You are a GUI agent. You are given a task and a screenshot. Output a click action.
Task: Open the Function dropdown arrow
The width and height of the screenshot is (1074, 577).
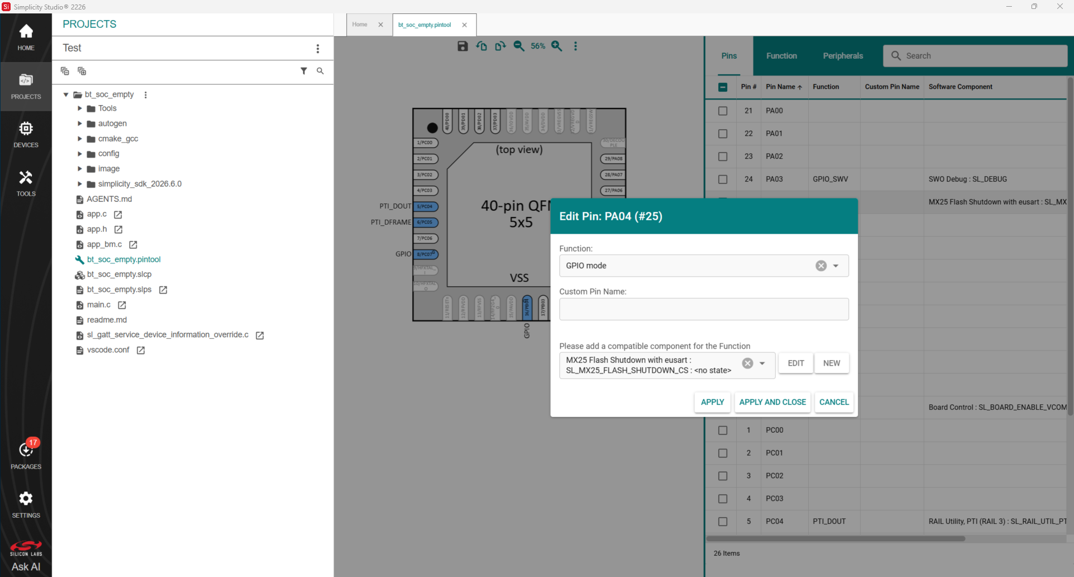(x=836, y=266)
